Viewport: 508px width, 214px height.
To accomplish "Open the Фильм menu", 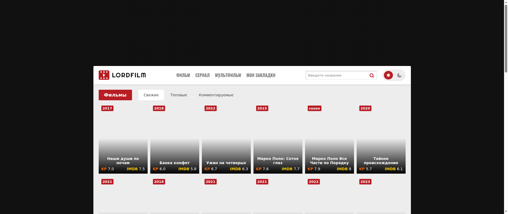I will [x=183, y=75].
